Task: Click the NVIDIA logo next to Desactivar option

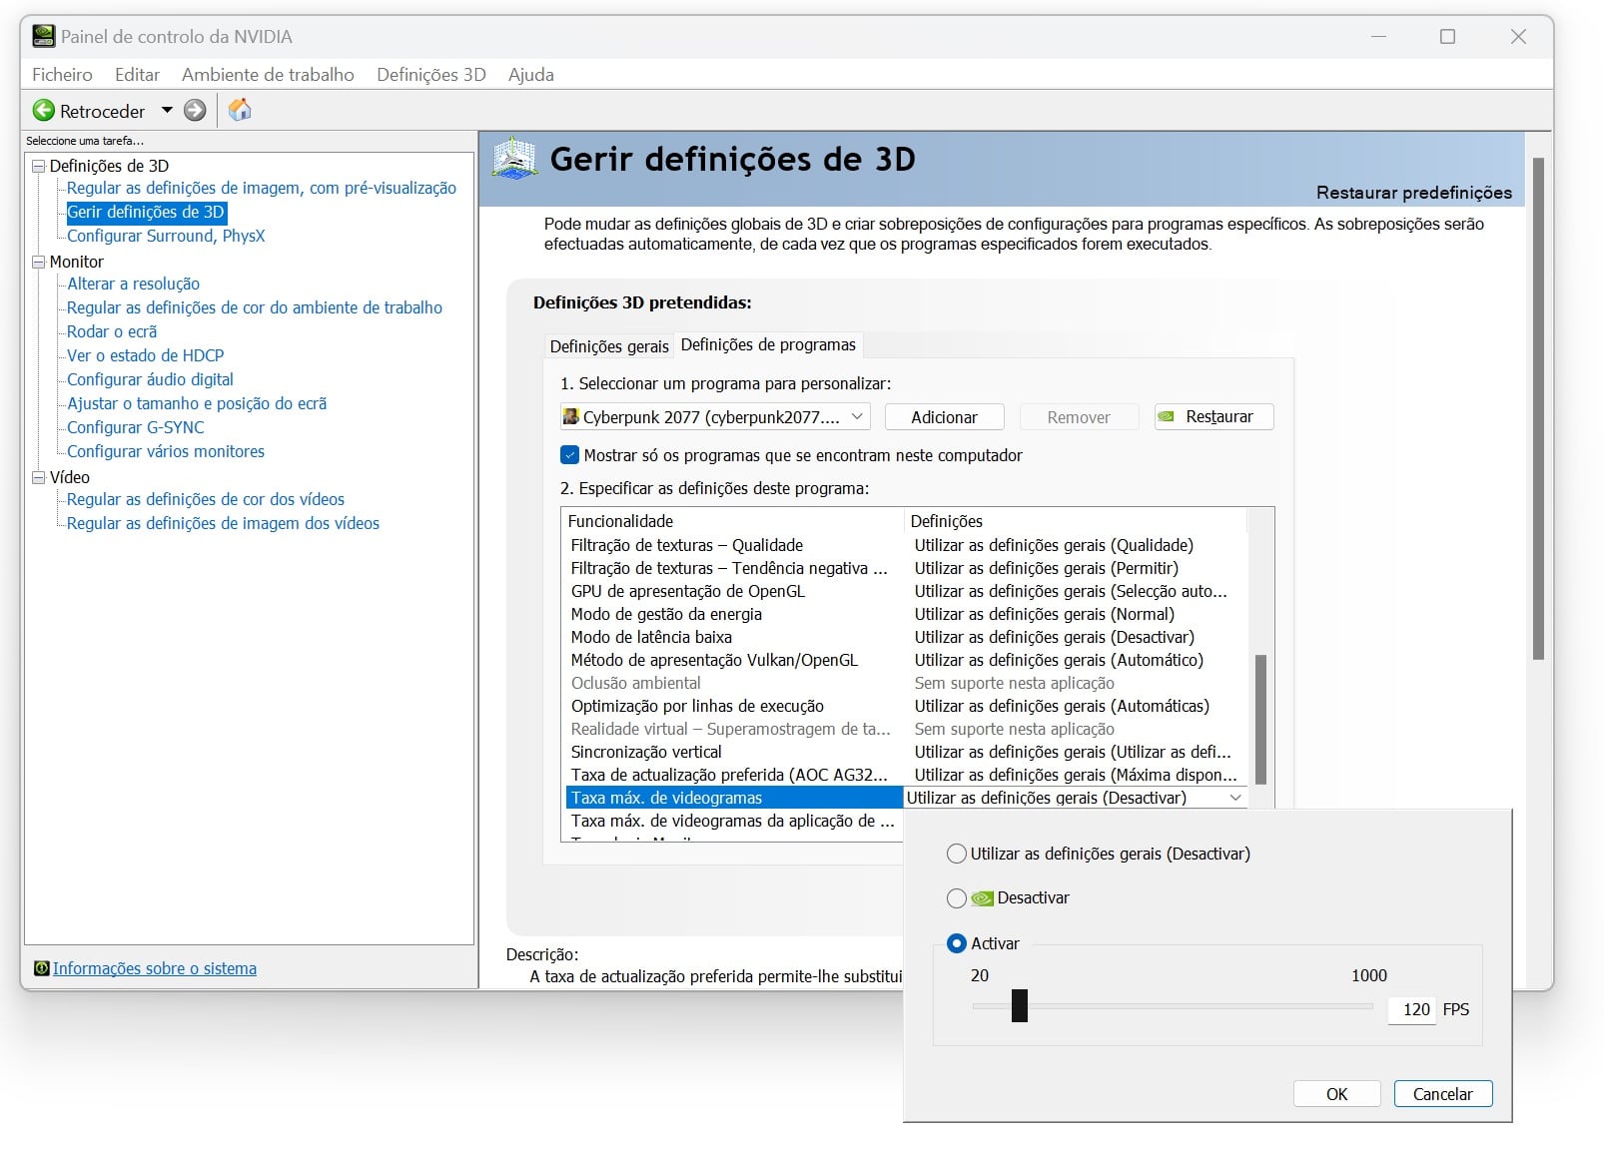Action: pyautogui.click(x=982, y=898)
